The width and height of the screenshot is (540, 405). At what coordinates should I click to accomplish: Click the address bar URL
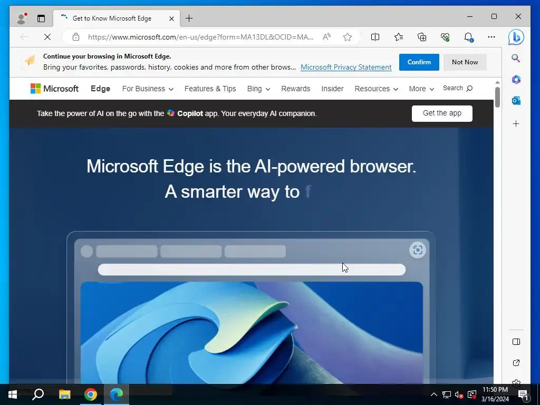pyautogui.click(x=201, y=37)
